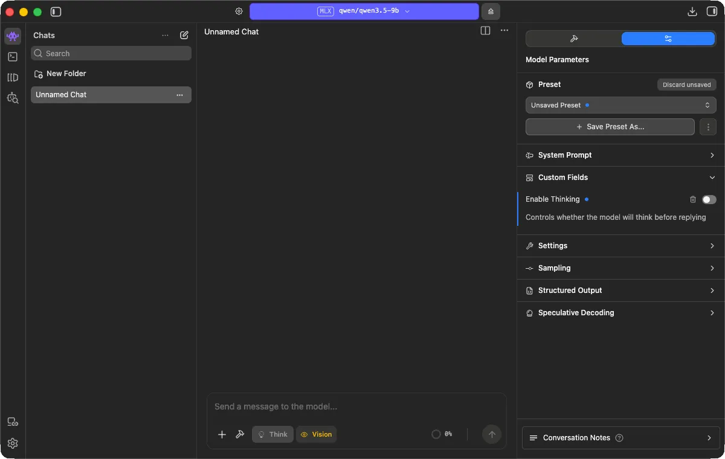This screenshot has width=725, height=459.
Task: Open settings gear at sidebar bottom
Action: tap(13, 443)
